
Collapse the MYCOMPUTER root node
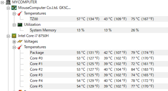(2, 2)
